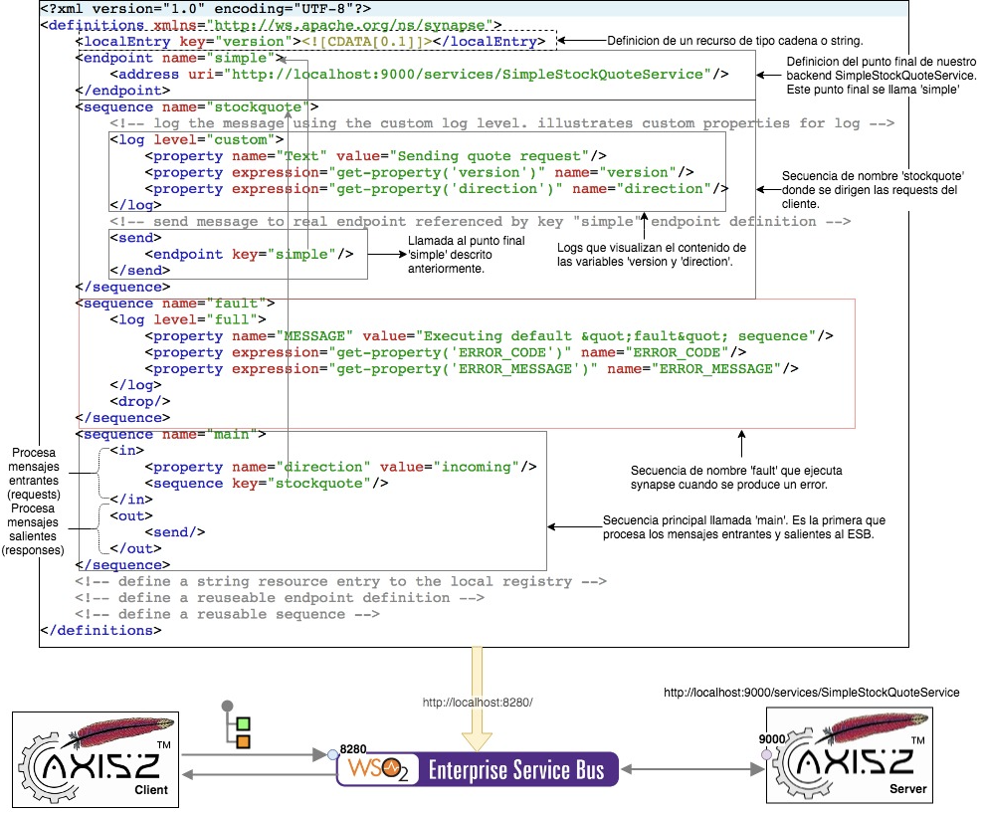This screenshot has width=984, height=813.
Task: Open the http://localhost:8280/ URL text
Action: (x=478, y=703)
